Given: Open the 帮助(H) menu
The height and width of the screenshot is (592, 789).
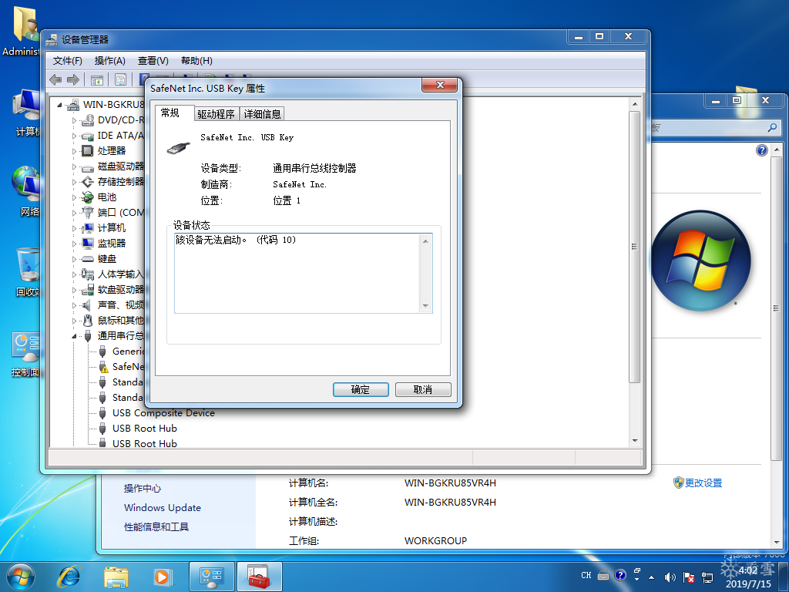Looking at the screenshot, I should pyautogui.click(x=196, y=61).
